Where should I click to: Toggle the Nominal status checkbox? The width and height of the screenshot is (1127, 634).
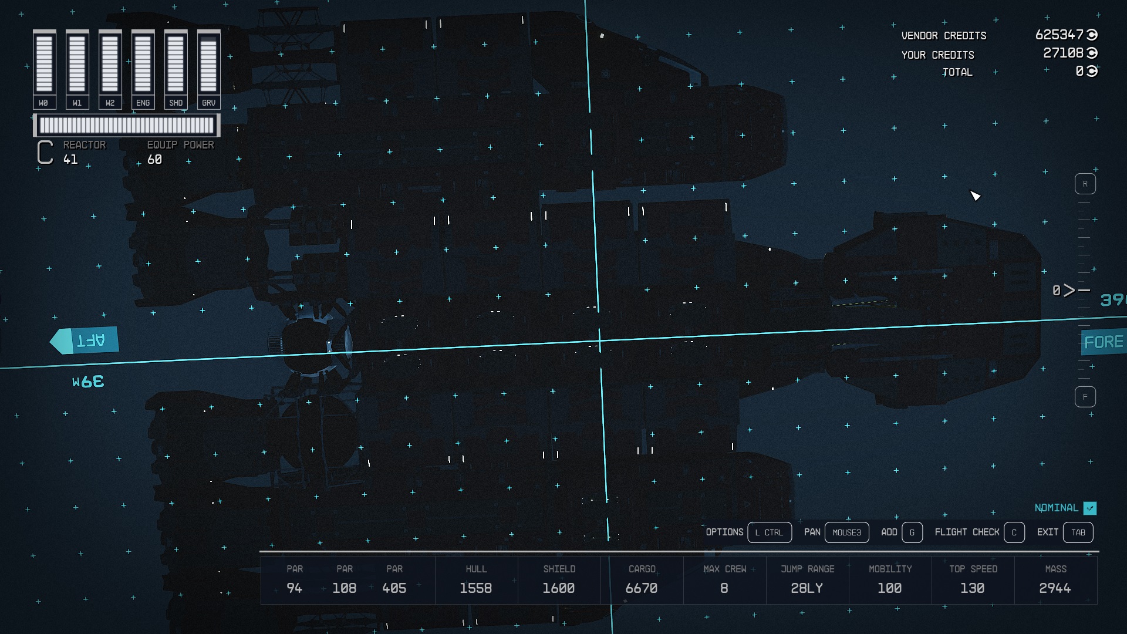coord(1090,508)
